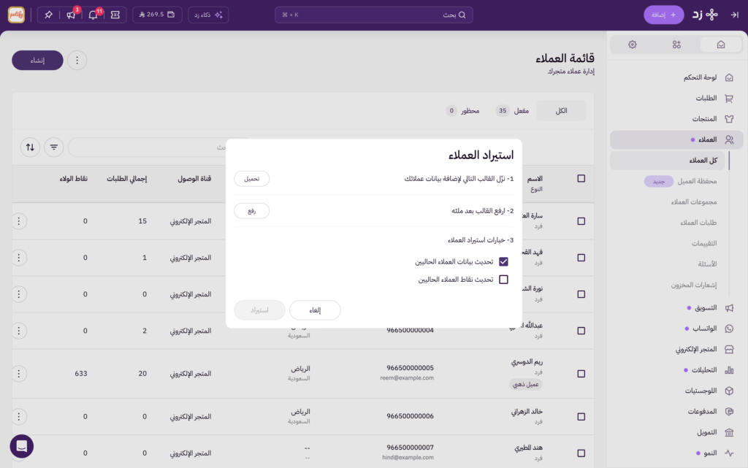
Task: Toggle select-all checkbox in table header
Action: pos(581,178)
